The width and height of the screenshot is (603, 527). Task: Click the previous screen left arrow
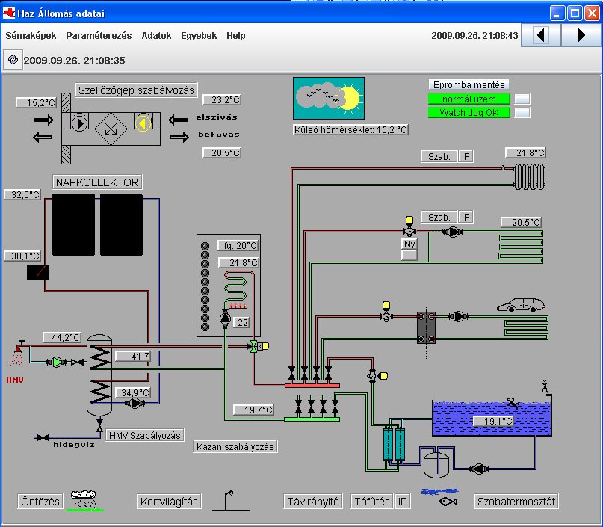pos(541,35)
